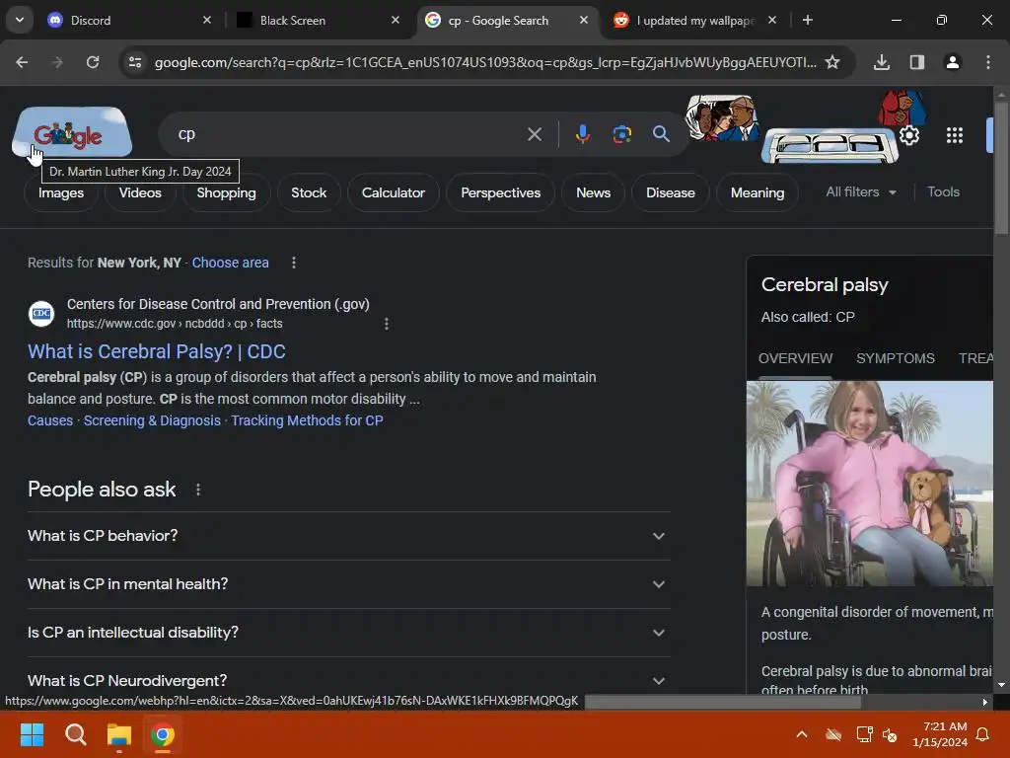Click the Google Doodle logo
Viewport: 1010px width, 758px height.
pyautogui.click(x=72, y=132)
